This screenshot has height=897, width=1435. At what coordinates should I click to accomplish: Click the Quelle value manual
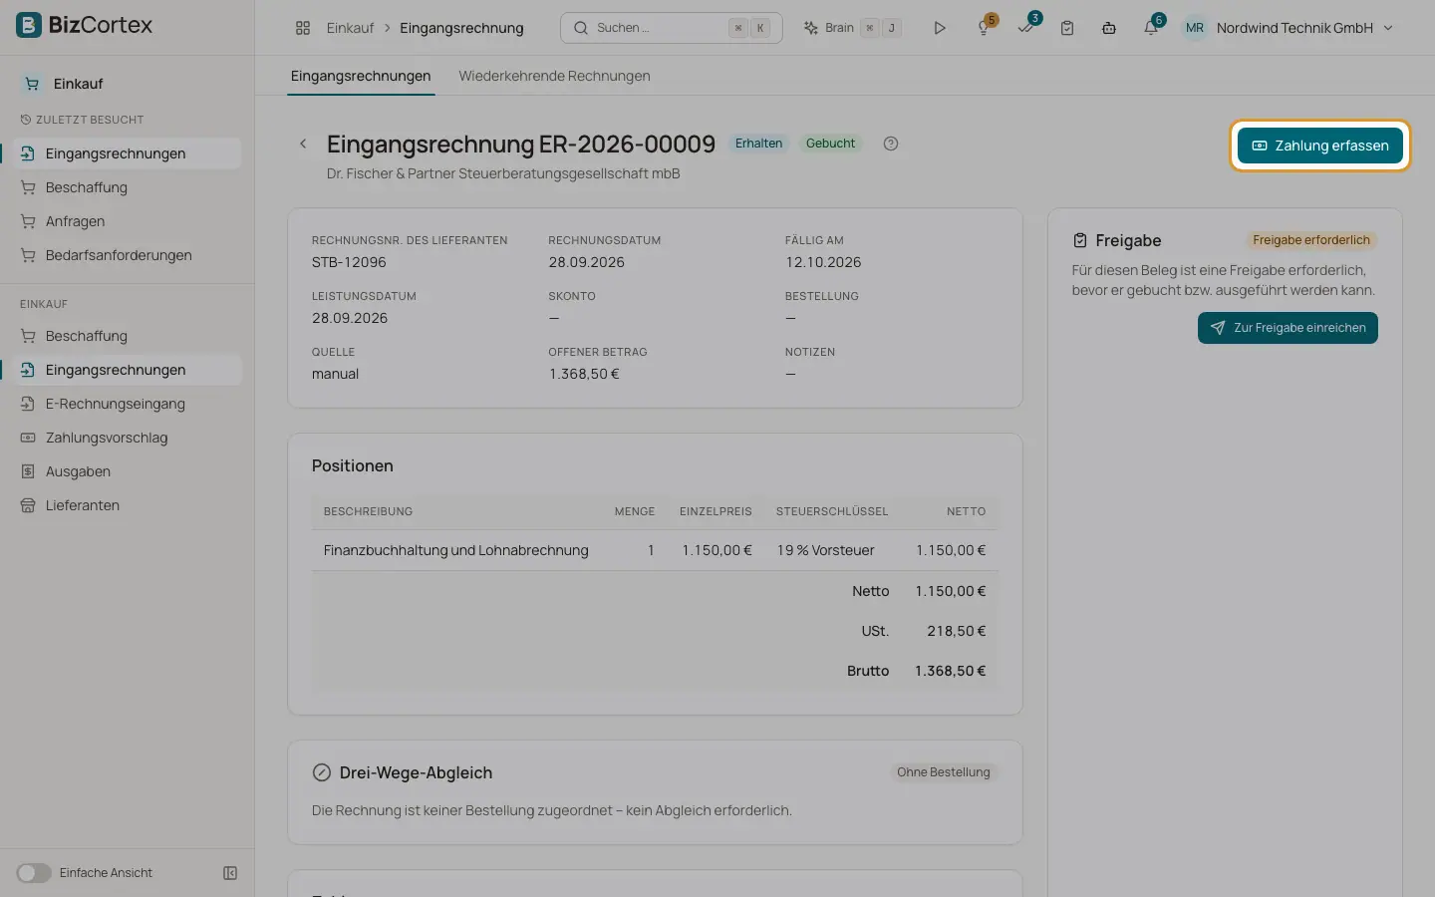click(x=335, y=374)
